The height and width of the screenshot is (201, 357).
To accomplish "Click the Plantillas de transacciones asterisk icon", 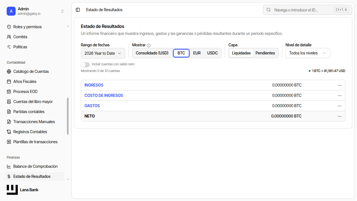I will 9,142.
